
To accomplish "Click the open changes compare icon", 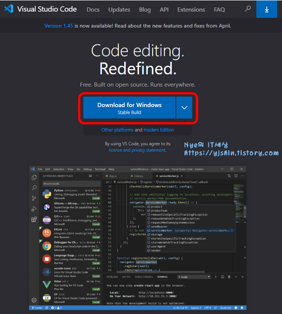I will click(229, 176).
